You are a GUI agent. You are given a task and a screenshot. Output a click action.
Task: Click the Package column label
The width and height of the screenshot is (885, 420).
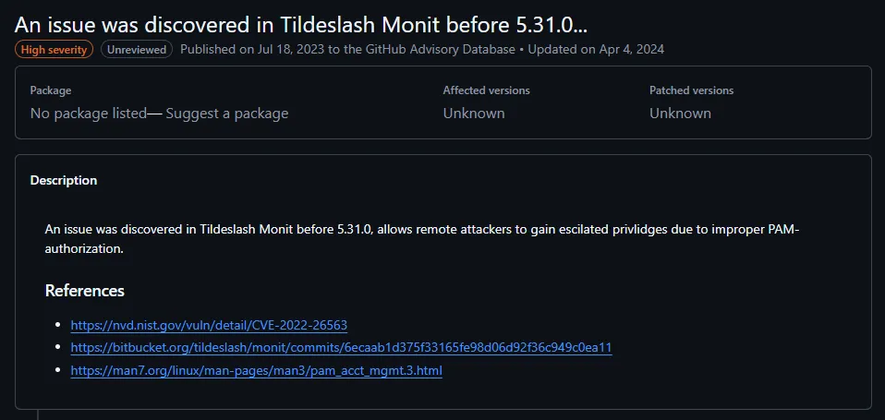coord(51,90)
